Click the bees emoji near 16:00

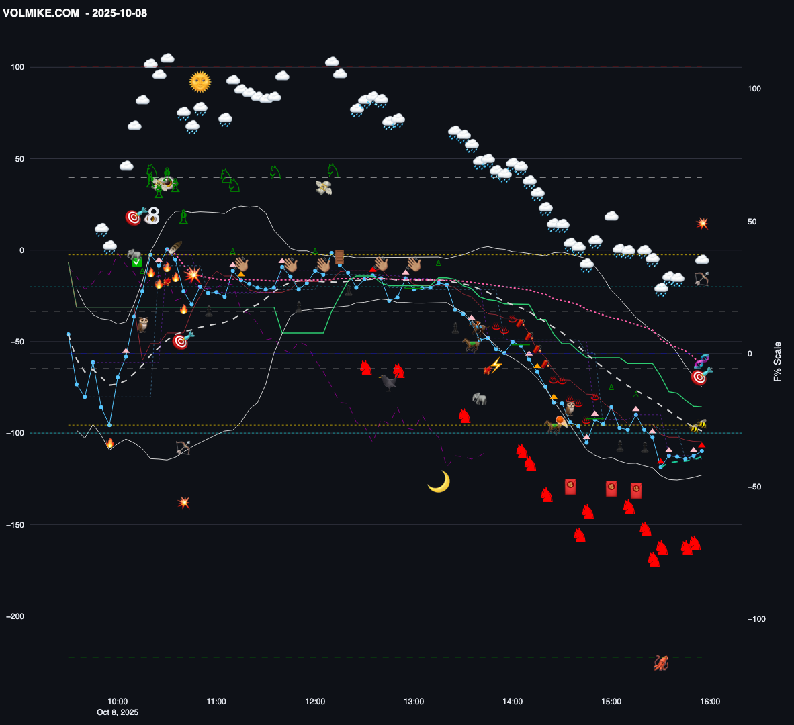click(698, 426)
